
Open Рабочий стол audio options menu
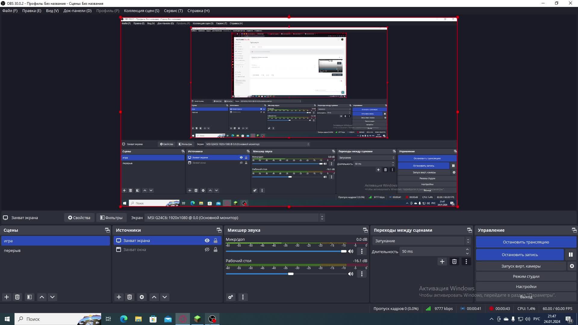(362, 274)
